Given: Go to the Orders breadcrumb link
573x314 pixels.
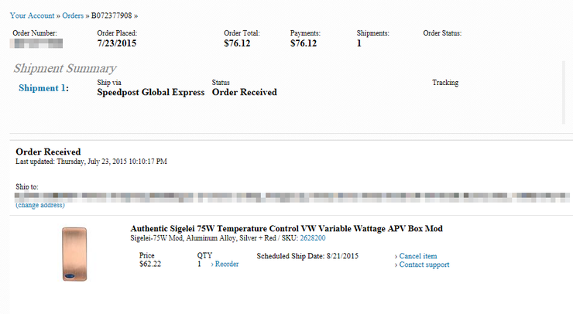Looking at the screenshot, I should point(73,15).
